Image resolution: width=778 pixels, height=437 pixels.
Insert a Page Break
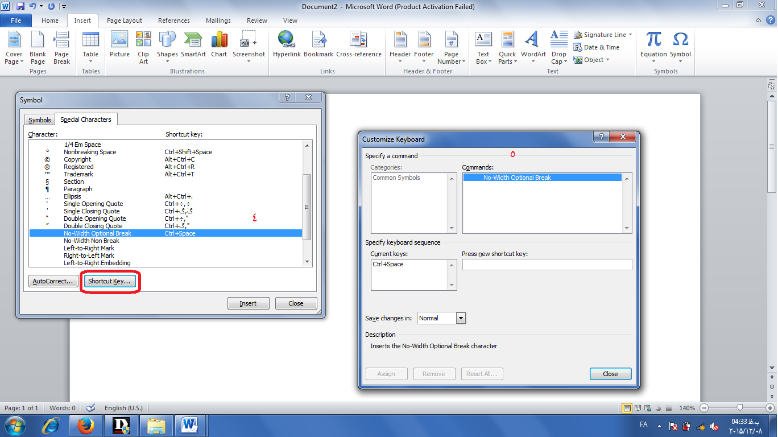(61, 48)
